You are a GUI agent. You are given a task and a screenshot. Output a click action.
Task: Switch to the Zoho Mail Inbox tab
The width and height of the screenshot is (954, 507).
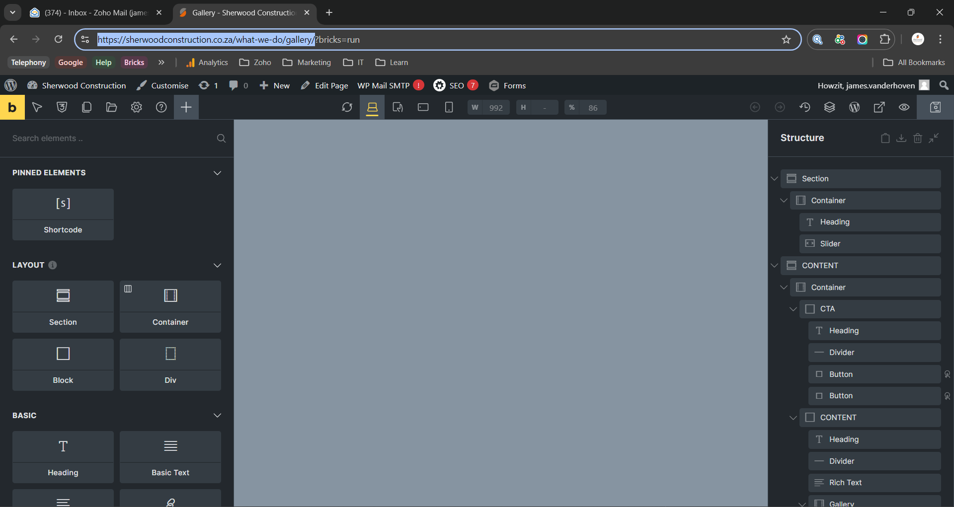point(96,13)
